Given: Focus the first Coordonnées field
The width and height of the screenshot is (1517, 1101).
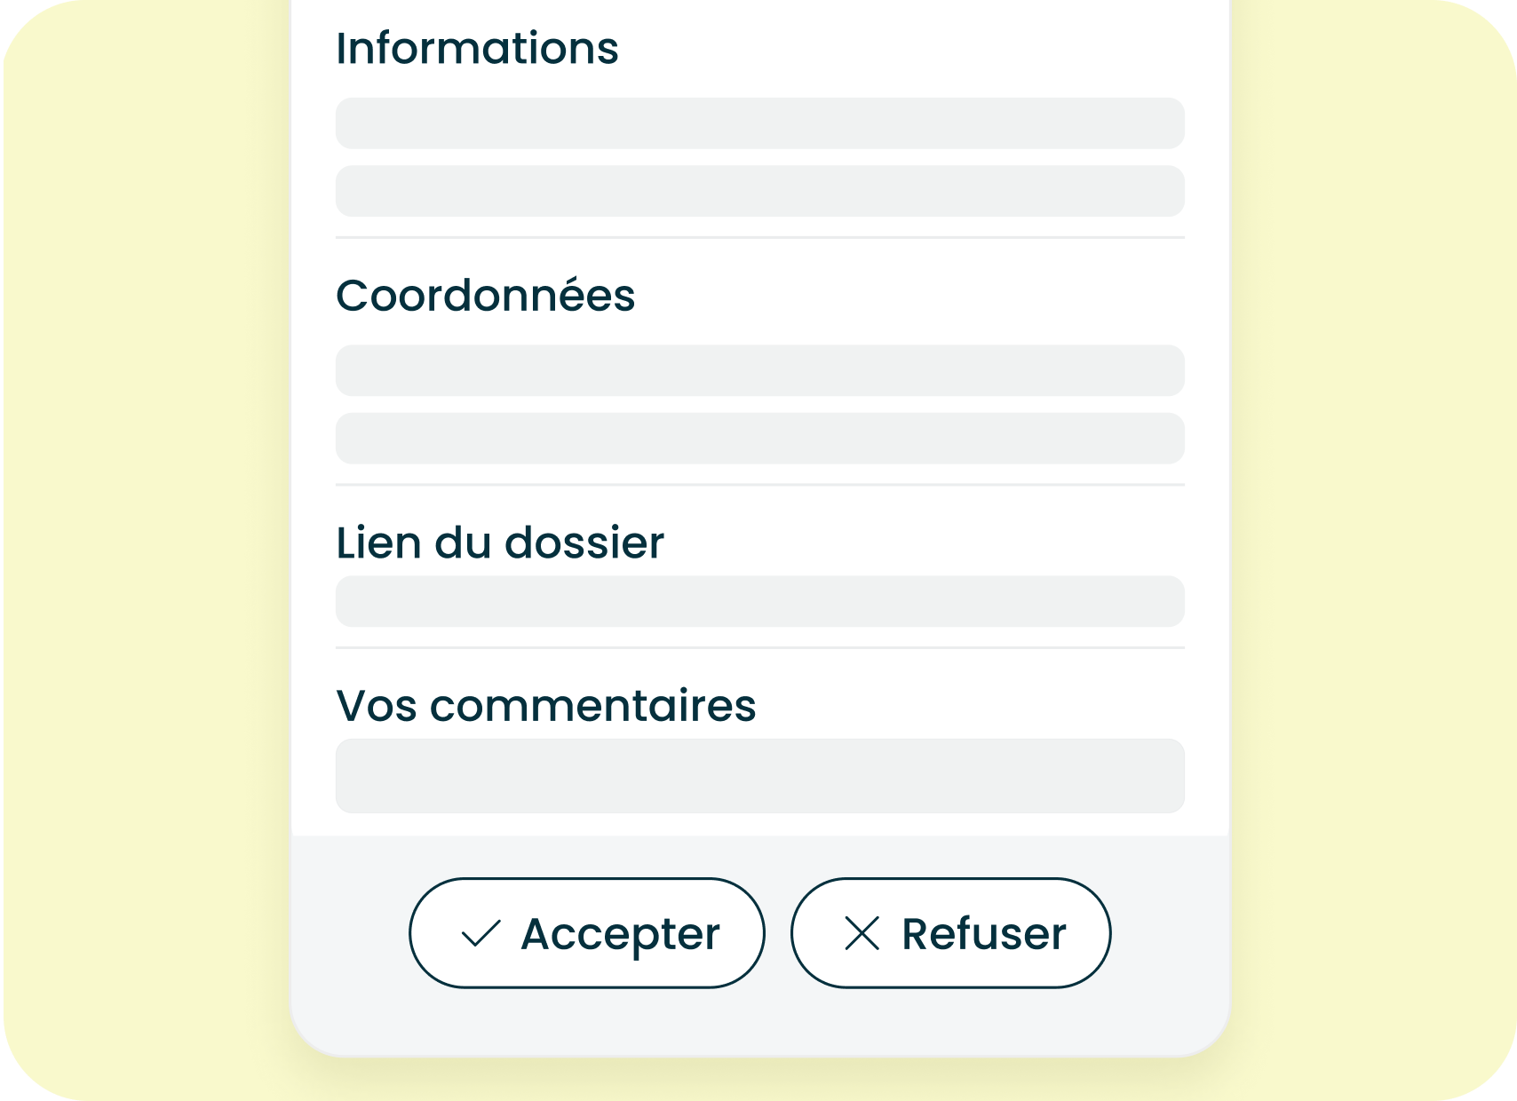Looking at the screenshot, I should click(759, 370).
